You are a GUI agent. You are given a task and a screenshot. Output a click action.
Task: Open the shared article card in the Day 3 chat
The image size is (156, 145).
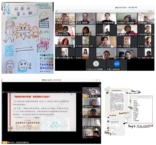(115, 124)
